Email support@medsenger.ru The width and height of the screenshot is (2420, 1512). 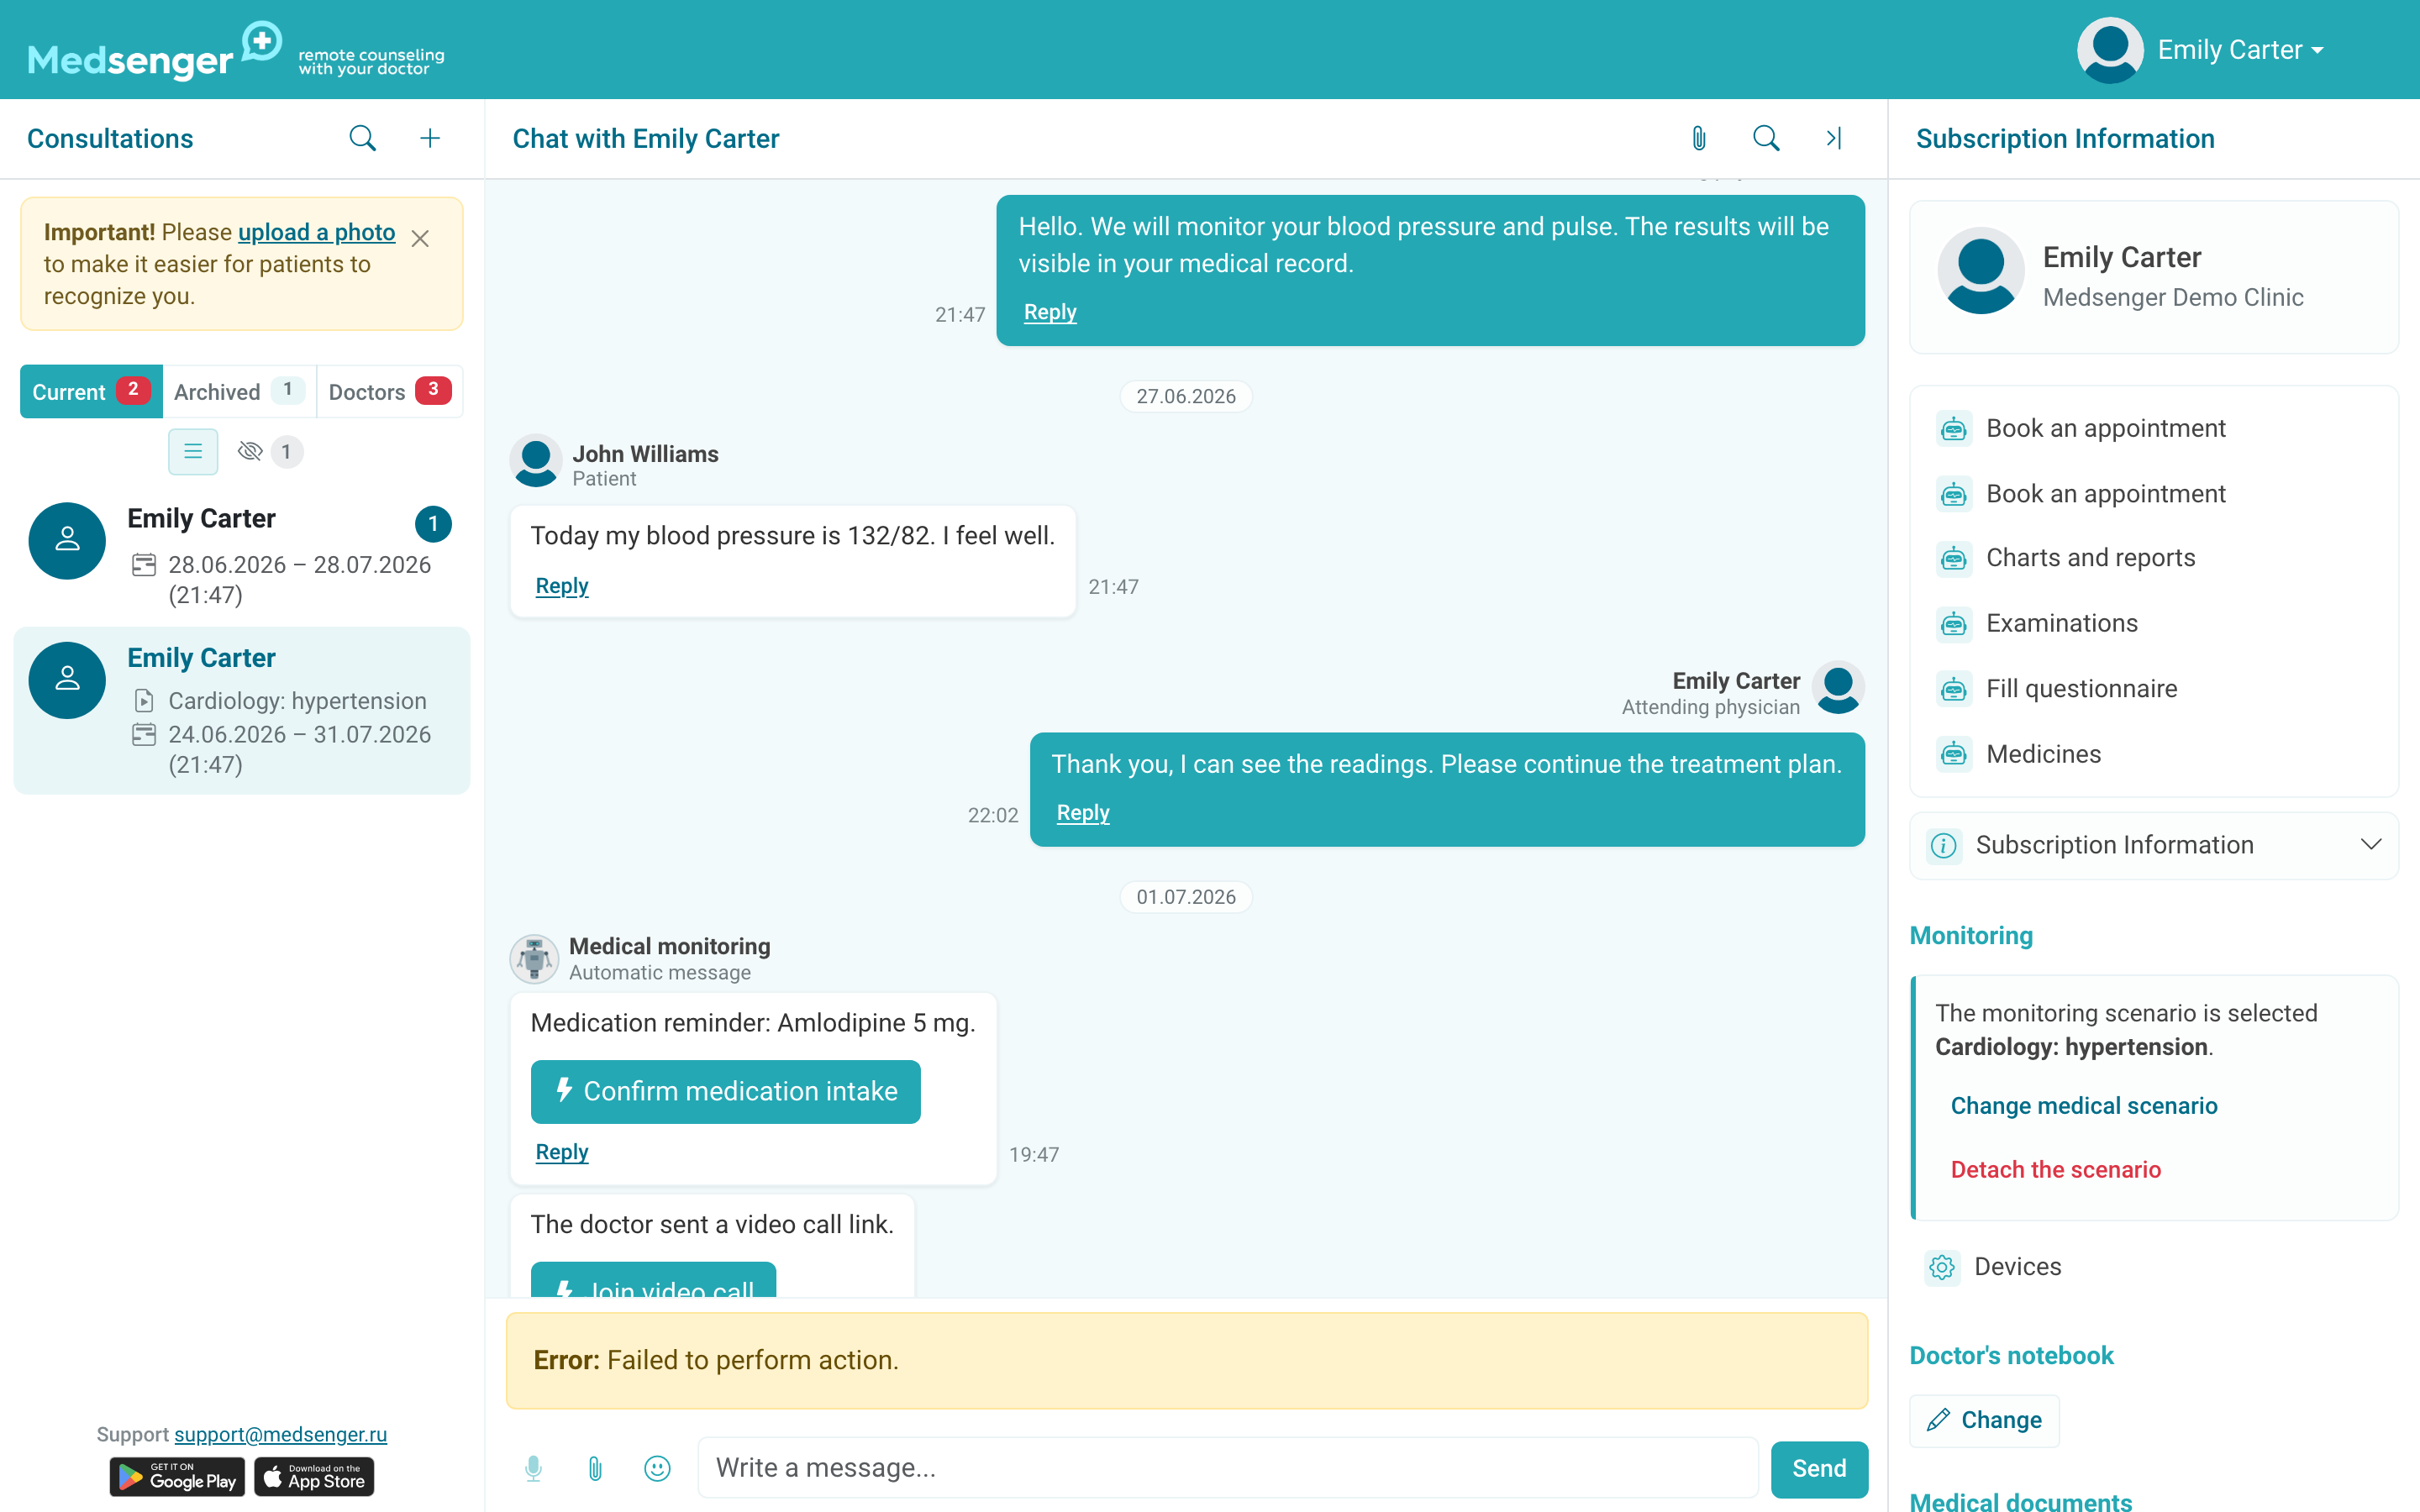[x=280, y=1435]
